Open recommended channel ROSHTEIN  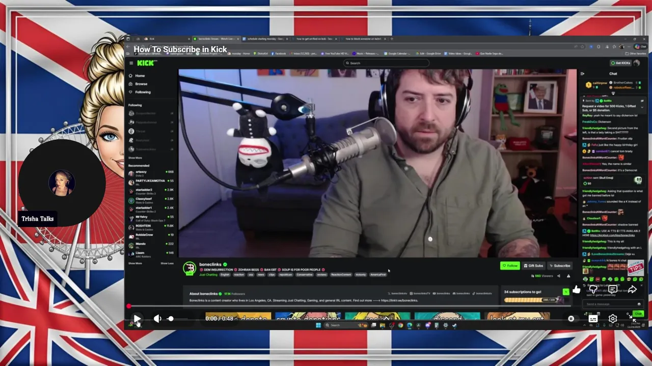click(151, 227)
